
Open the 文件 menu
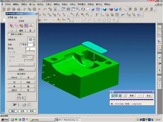[x=8, y=4]
